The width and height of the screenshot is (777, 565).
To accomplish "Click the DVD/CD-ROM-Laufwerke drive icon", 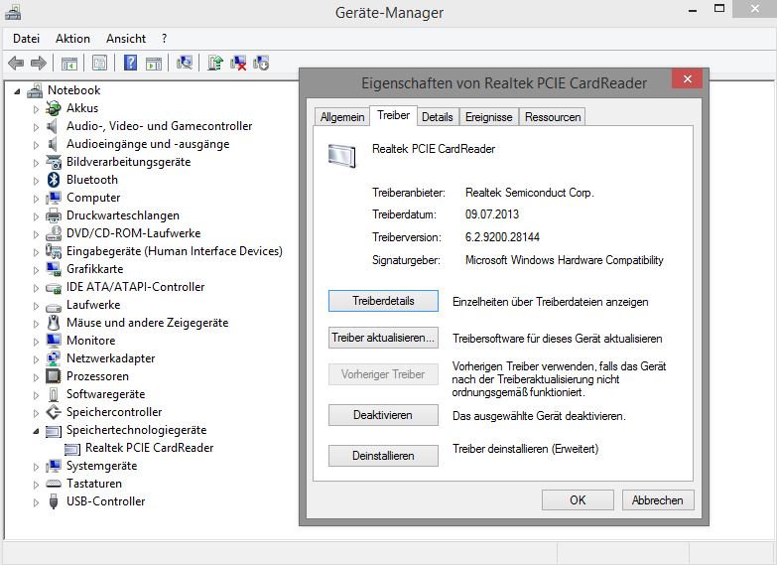I will (x=53, y=233).
